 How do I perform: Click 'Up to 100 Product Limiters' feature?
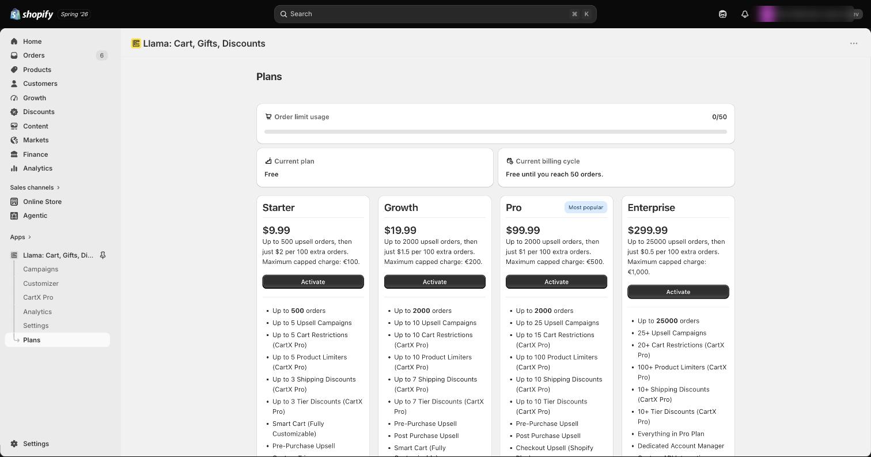click(x=556, y=362)
